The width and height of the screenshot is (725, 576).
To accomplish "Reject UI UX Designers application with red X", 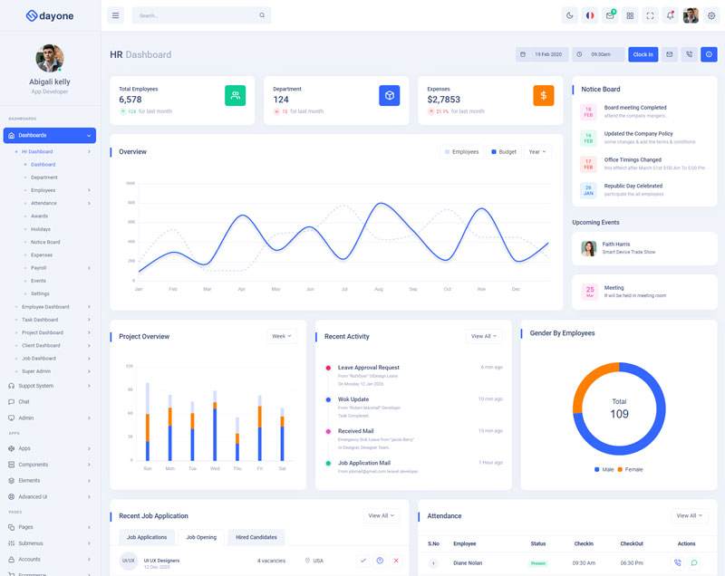I will (x=396, y=561).
